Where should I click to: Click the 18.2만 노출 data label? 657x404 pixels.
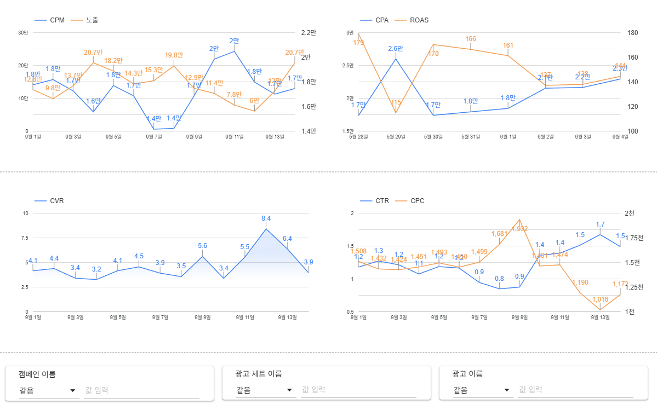coord(113,61)
